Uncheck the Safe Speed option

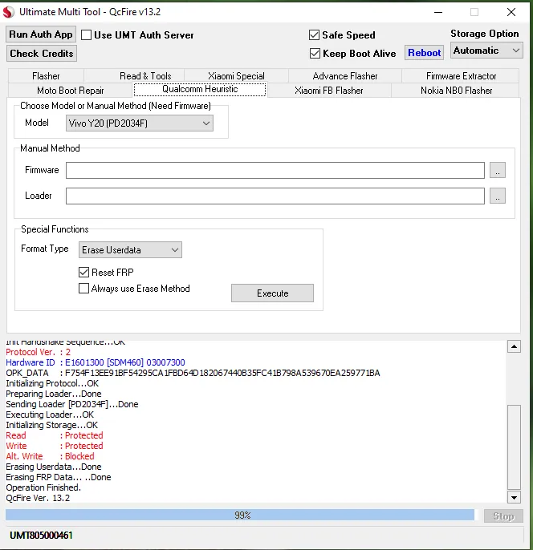[x=315, y=35]
